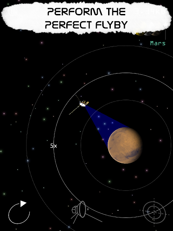The width and height of the screenshot is (173, 231).
Task: Click the vertical planet marker line above Mars
Action: click(165, 34)
